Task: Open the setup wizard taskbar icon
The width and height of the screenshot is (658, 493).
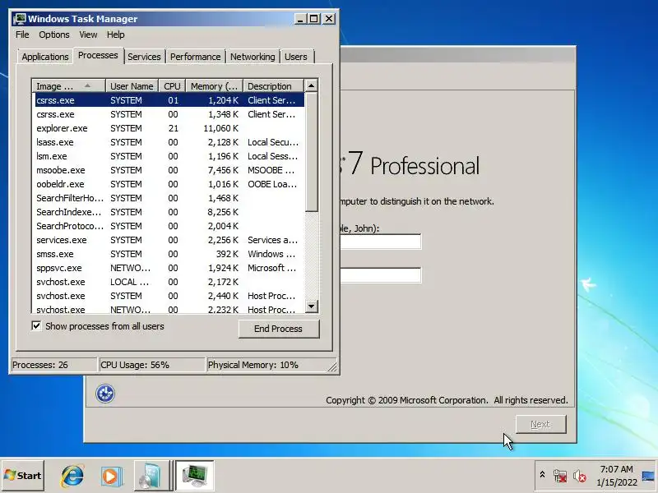Action: point(151,476)
